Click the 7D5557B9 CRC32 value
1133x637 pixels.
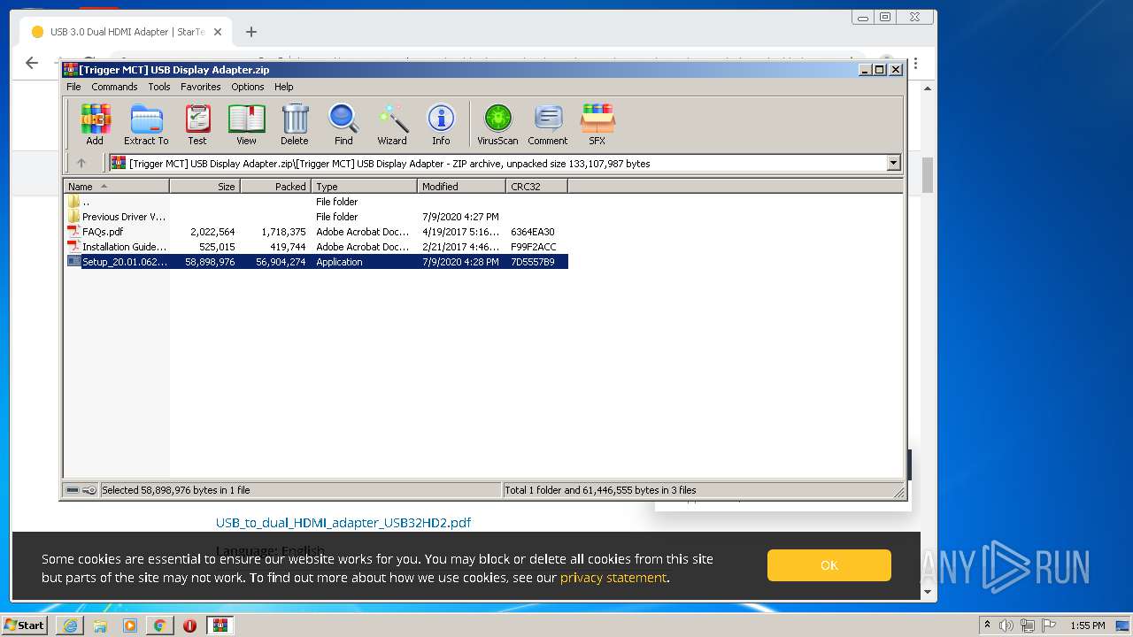[x=533, y=262]
